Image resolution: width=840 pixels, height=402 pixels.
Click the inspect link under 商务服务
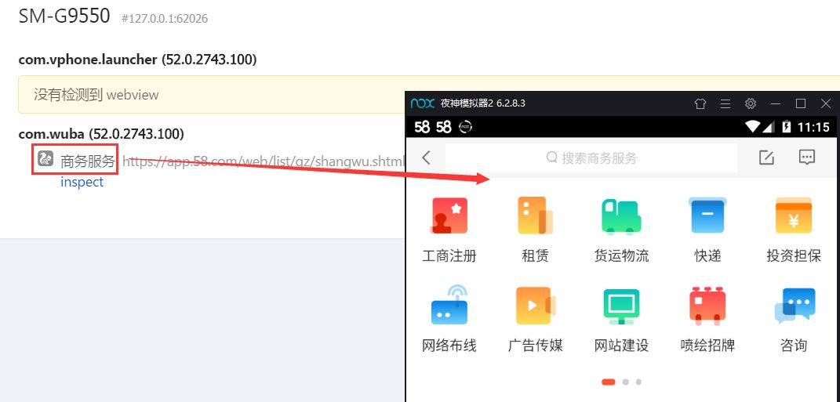pos(82,182)
